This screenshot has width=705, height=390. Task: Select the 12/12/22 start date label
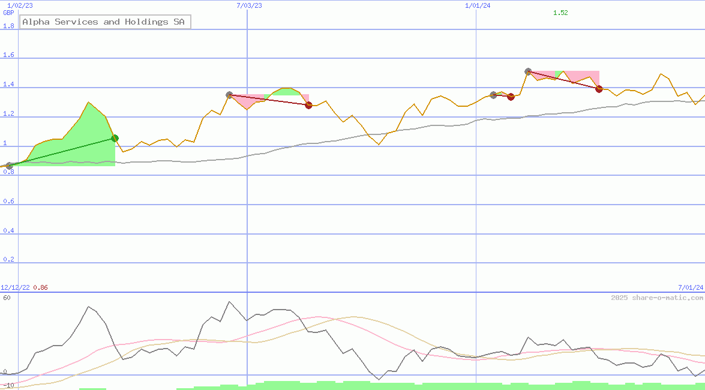15,287
